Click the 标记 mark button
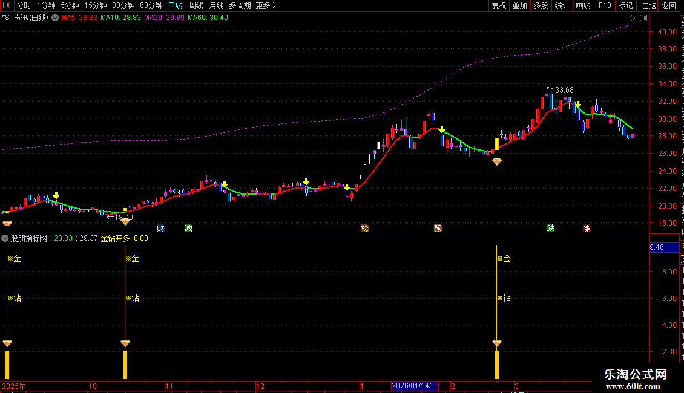Screen dimensions: 684x393 (625, 5)
